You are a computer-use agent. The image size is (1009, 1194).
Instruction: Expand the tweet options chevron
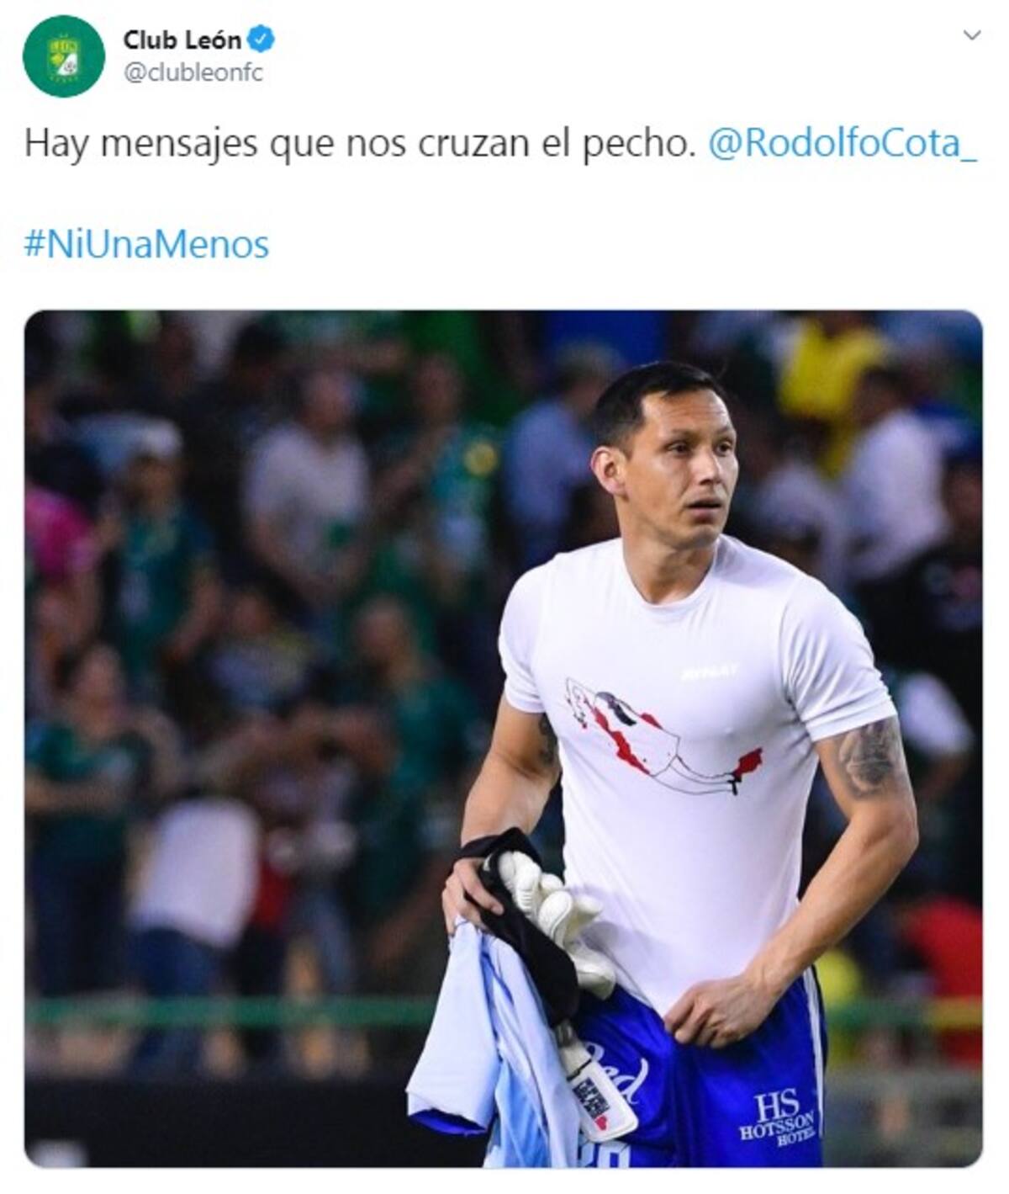point(971,35)
